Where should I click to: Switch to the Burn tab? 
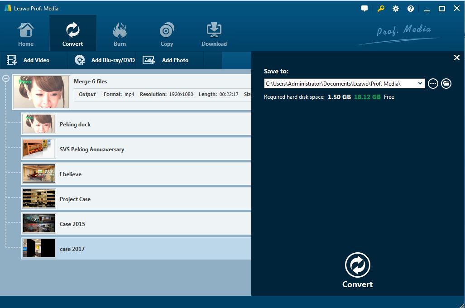click(x=120, y=35)
